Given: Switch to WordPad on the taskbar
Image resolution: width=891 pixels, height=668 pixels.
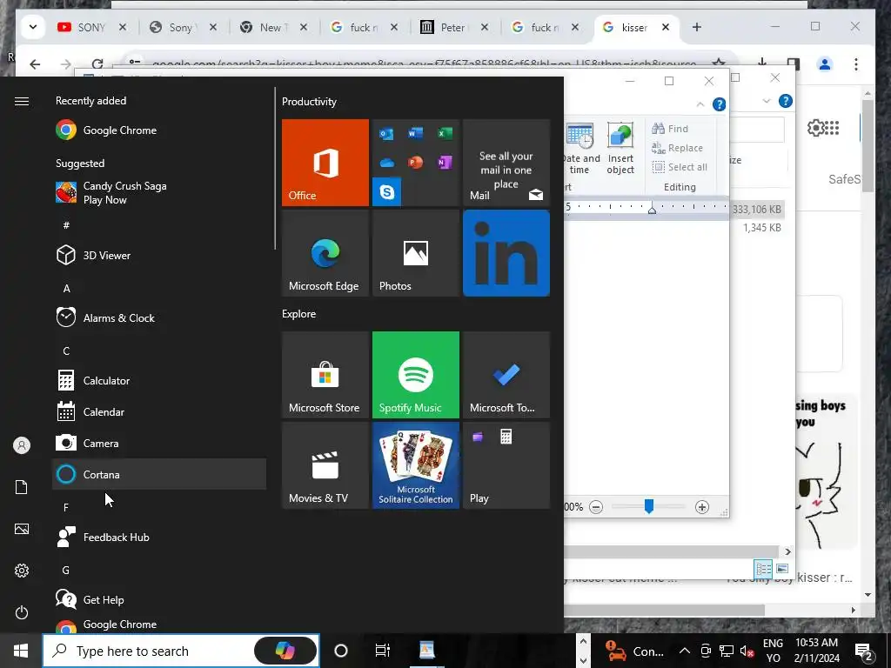Looking at the screenshot, I should [426, 651].
